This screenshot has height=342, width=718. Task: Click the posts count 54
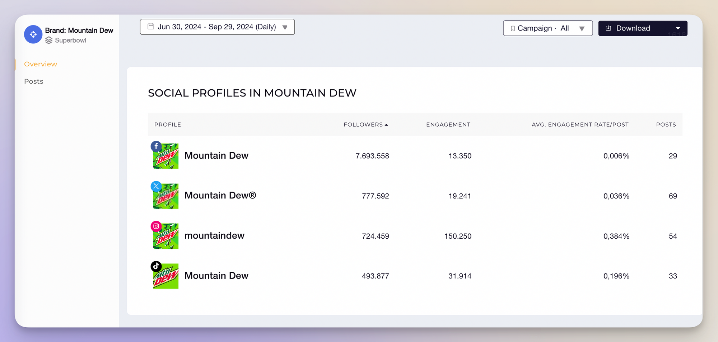point(673,236)
